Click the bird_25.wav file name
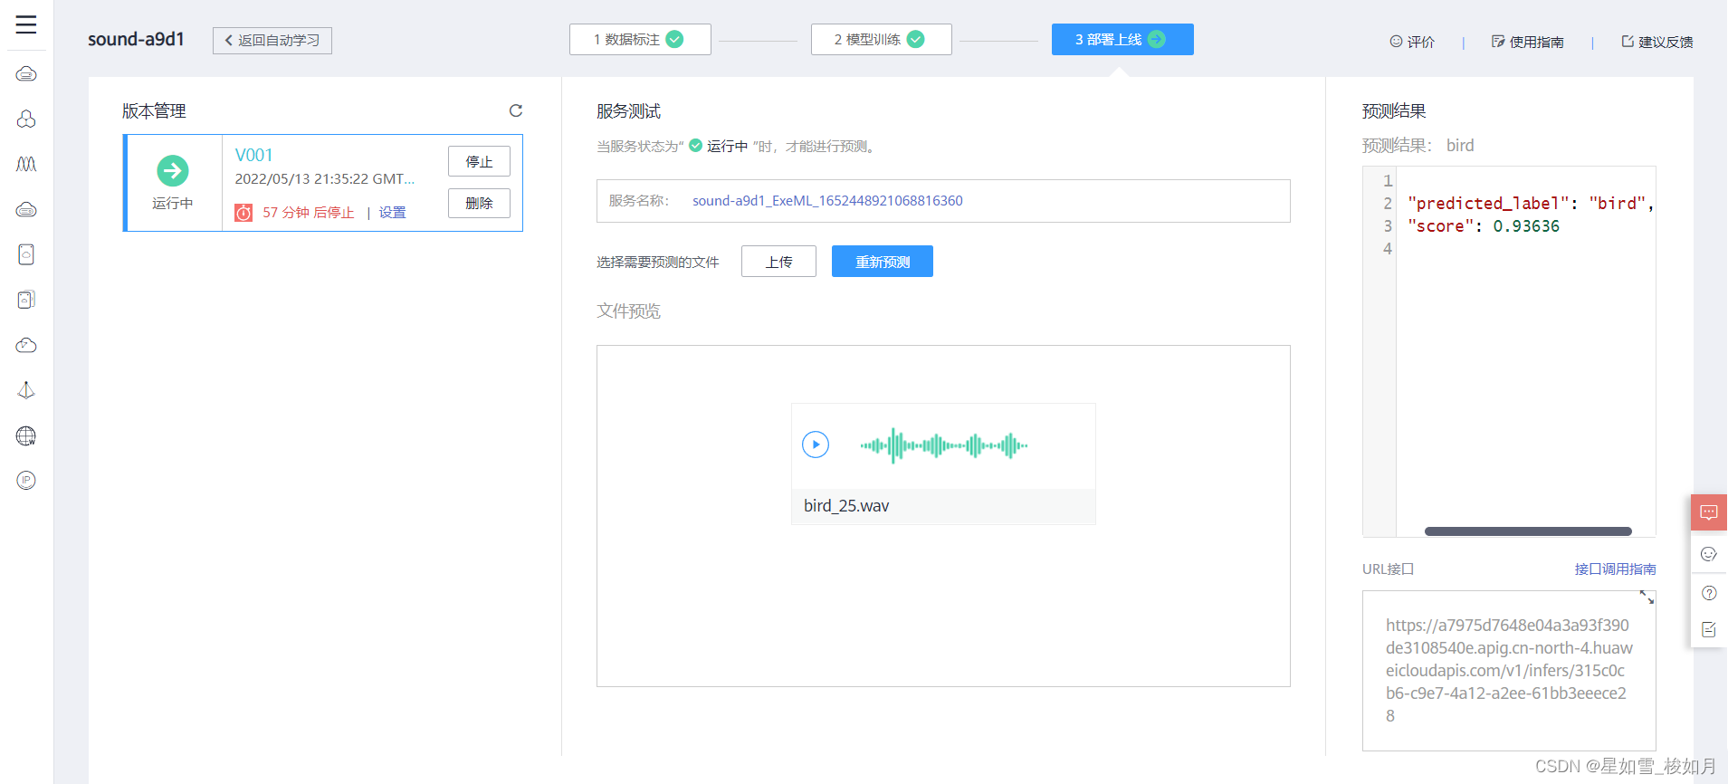 [x=846, y=506]
